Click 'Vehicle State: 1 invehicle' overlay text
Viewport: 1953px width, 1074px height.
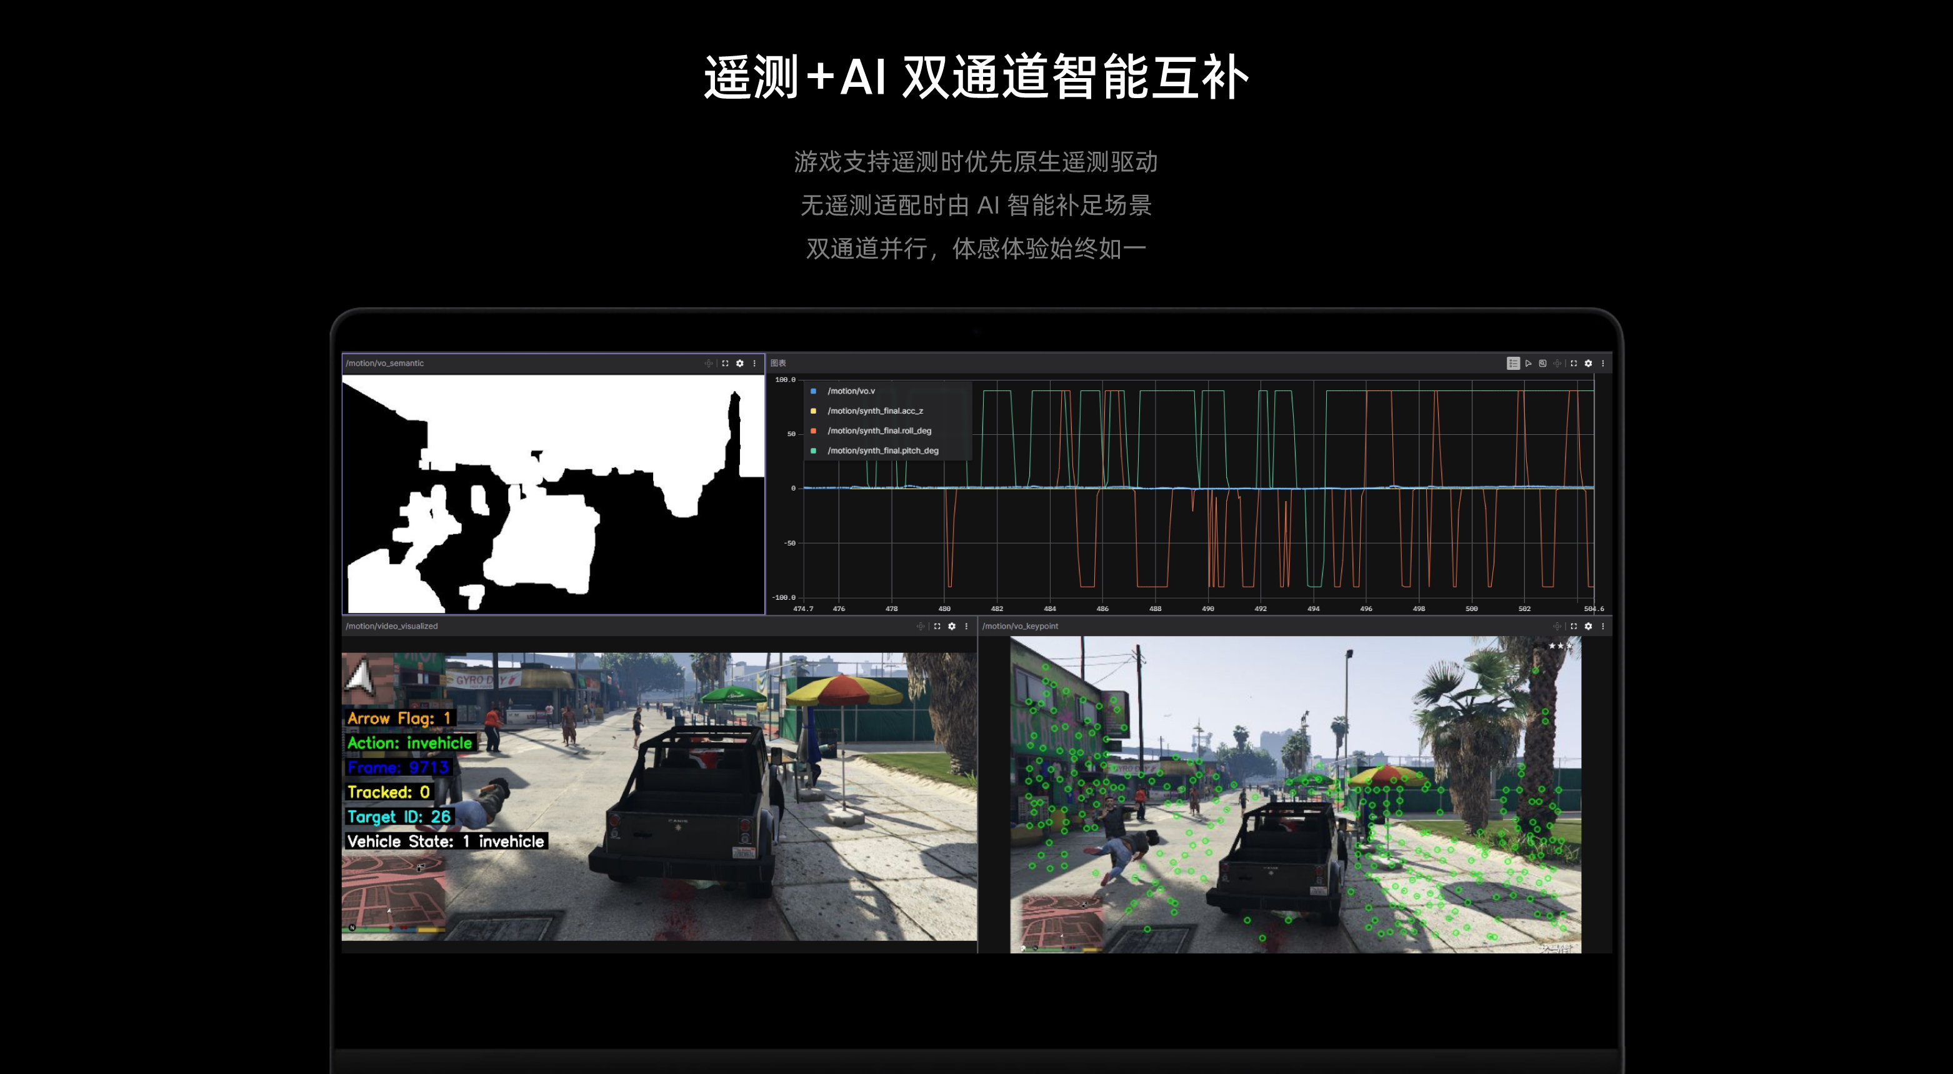pos(446,842)
